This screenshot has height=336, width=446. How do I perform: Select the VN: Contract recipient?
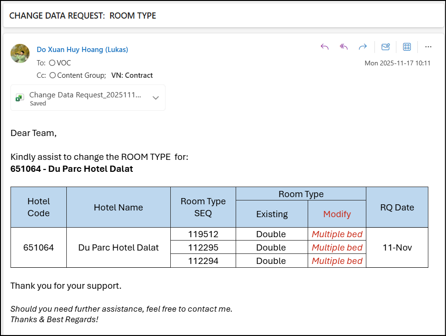[x=132, y=75]
